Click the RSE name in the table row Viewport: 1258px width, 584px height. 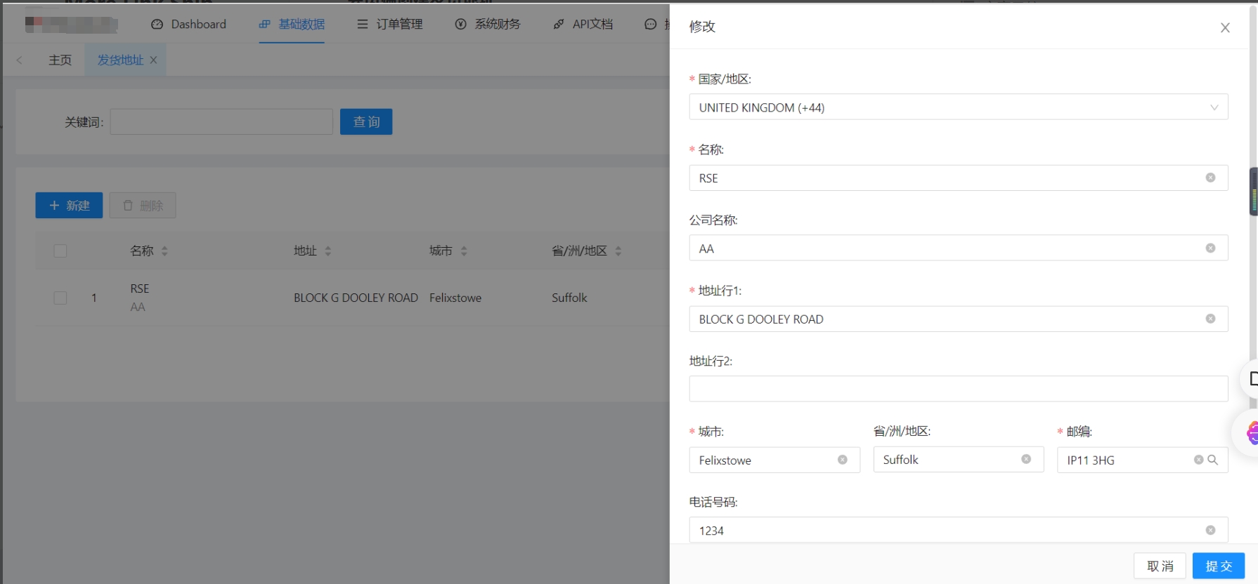click(x=140, y=288)
